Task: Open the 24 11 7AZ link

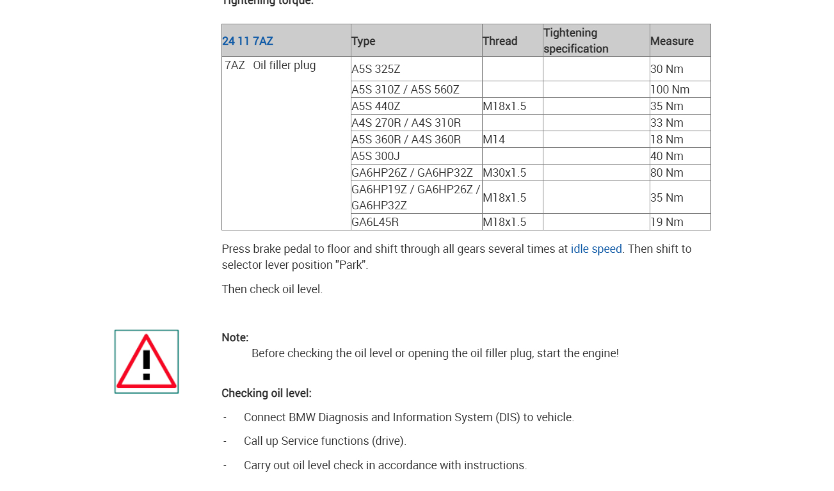Action: tap(248, 41)
